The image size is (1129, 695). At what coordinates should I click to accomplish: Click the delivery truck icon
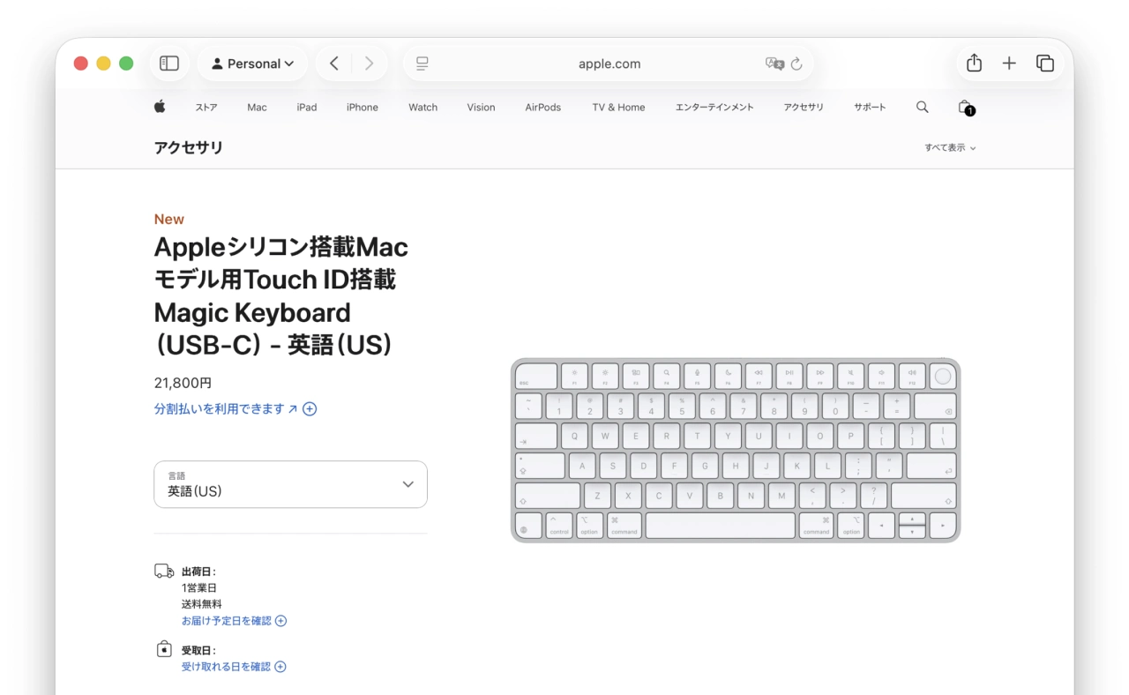(x=164, y=571)
